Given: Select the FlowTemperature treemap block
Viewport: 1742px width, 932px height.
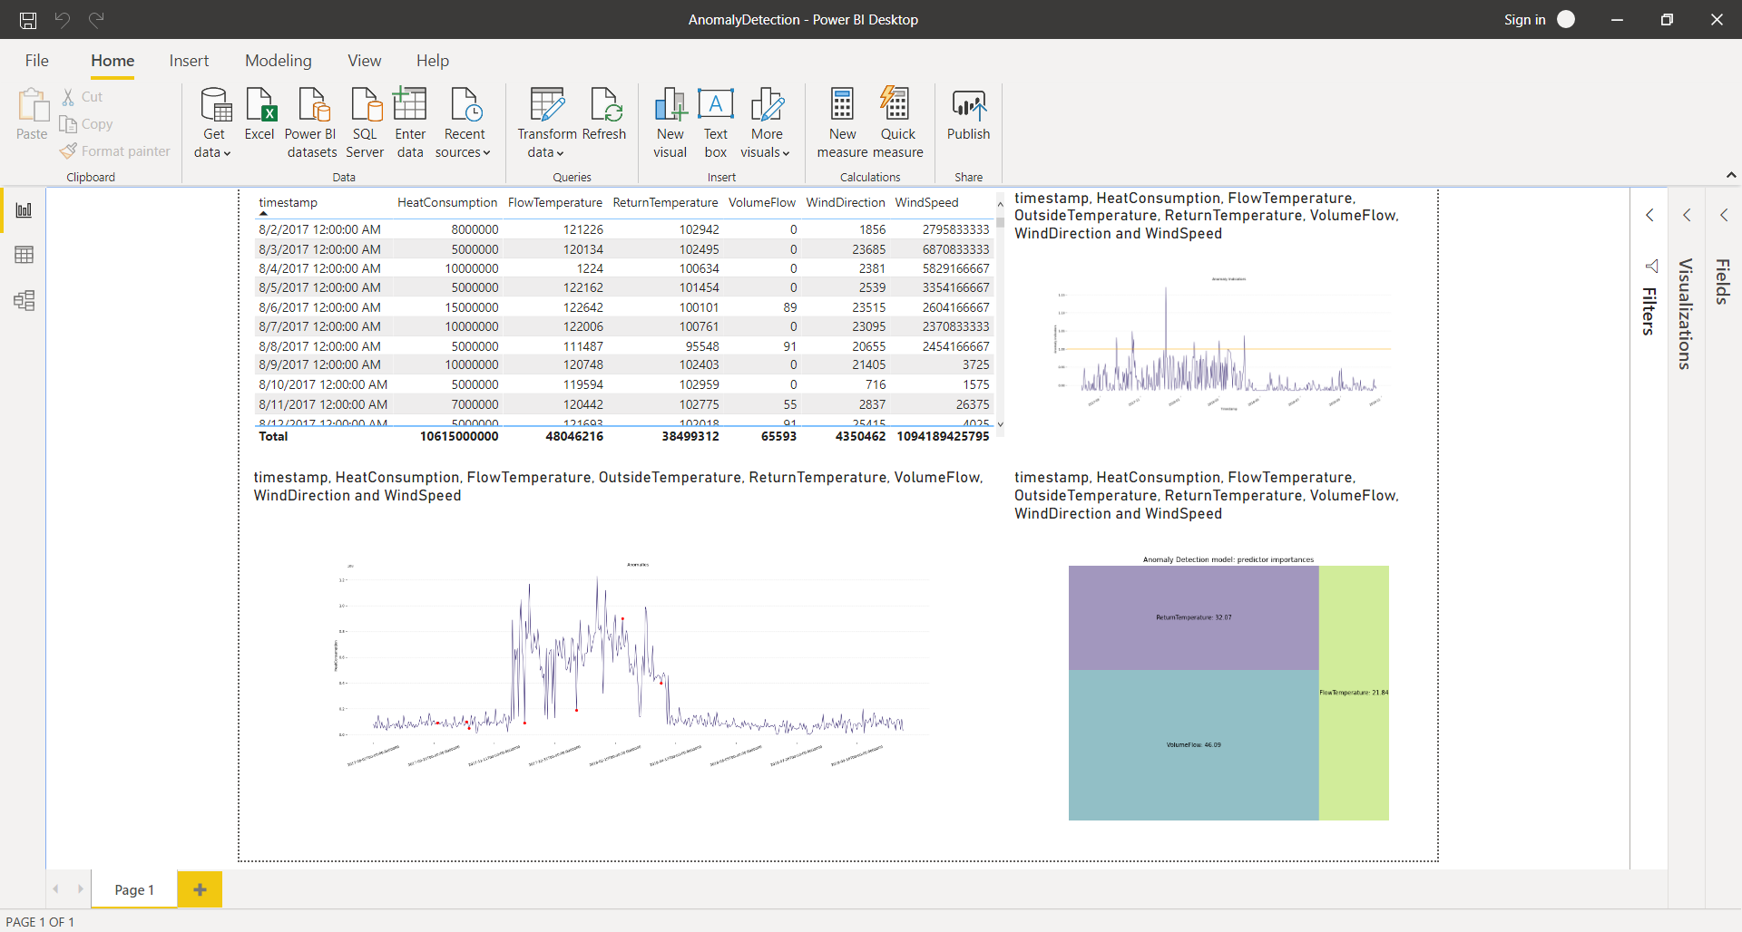Looking at the screenshot, I should point(1354,693).
